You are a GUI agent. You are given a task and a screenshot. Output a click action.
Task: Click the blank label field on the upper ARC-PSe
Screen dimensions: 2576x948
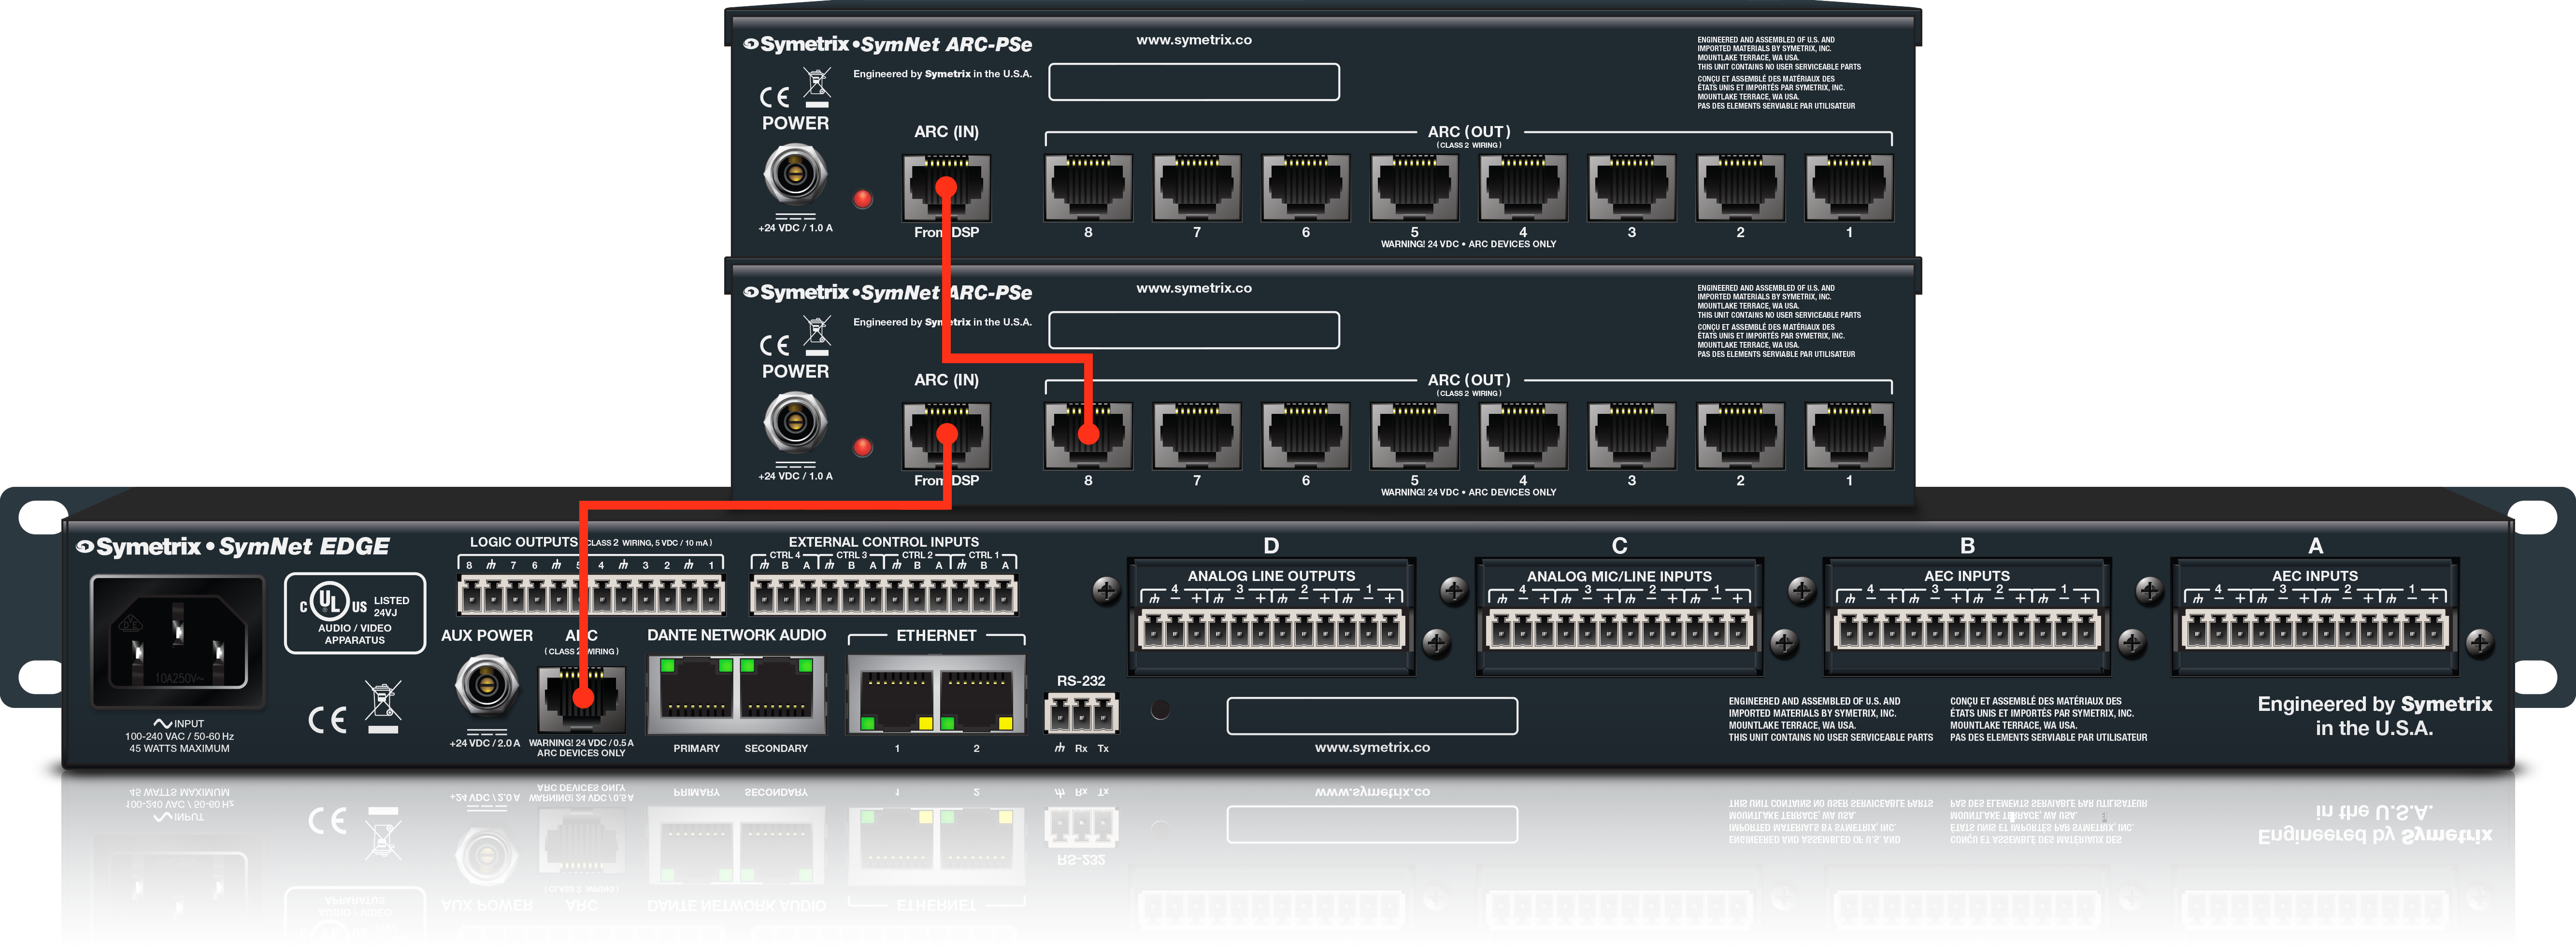1194,82
